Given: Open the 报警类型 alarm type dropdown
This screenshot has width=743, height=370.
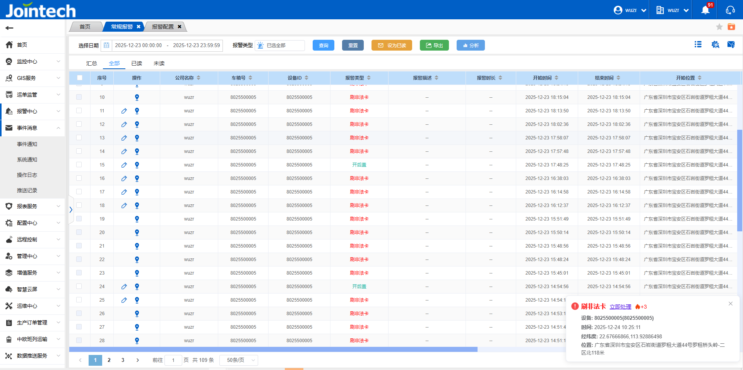Looking at the screenshot, I should point(280,46).
